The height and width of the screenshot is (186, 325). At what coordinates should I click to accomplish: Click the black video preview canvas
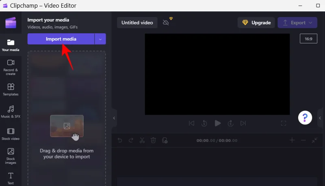[x=217, y=74]
